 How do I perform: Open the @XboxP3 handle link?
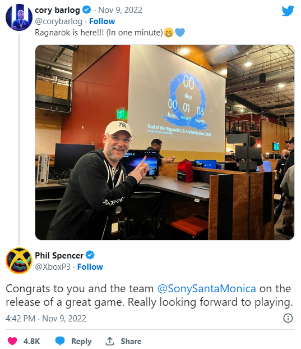coord(53,267)
